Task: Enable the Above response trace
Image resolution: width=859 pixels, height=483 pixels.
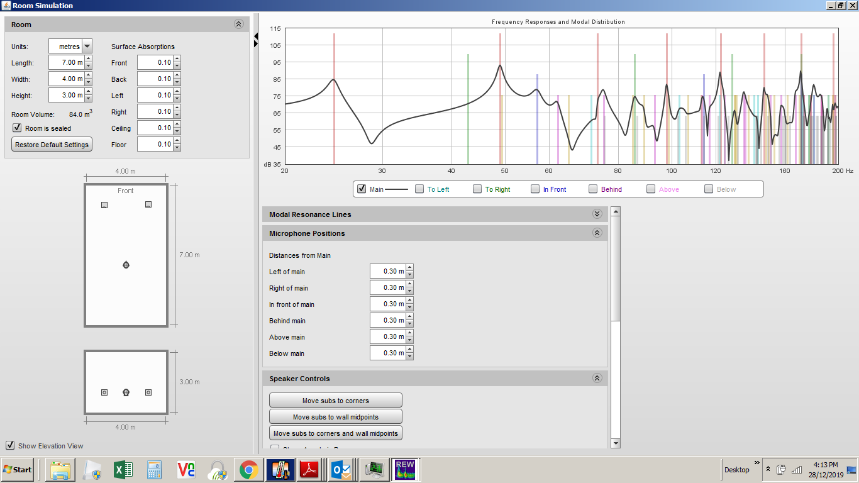Action: (651, 189)
